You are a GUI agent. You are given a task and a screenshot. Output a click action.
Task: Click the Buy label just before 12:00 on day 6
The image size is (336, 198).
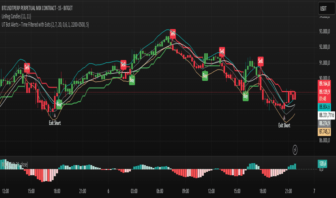pyautogui.click(x=205, y=76)
